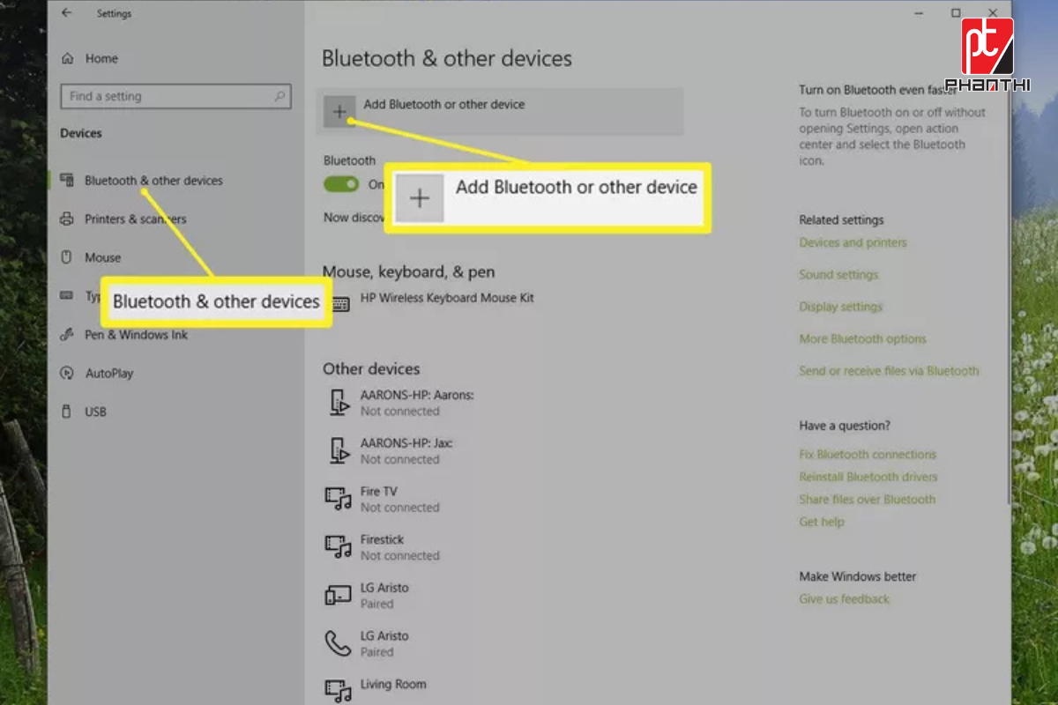Click the search magnifier icon

279,96
